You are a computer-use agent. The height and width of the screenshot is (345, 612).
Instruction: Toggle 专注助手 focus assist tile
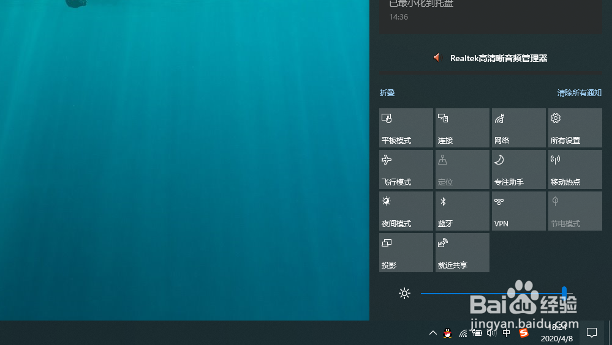519,169
